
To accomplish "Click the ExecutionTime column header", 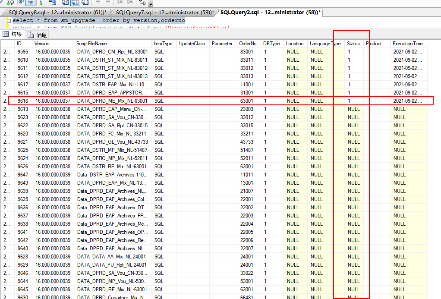I will tap(409, 44).
